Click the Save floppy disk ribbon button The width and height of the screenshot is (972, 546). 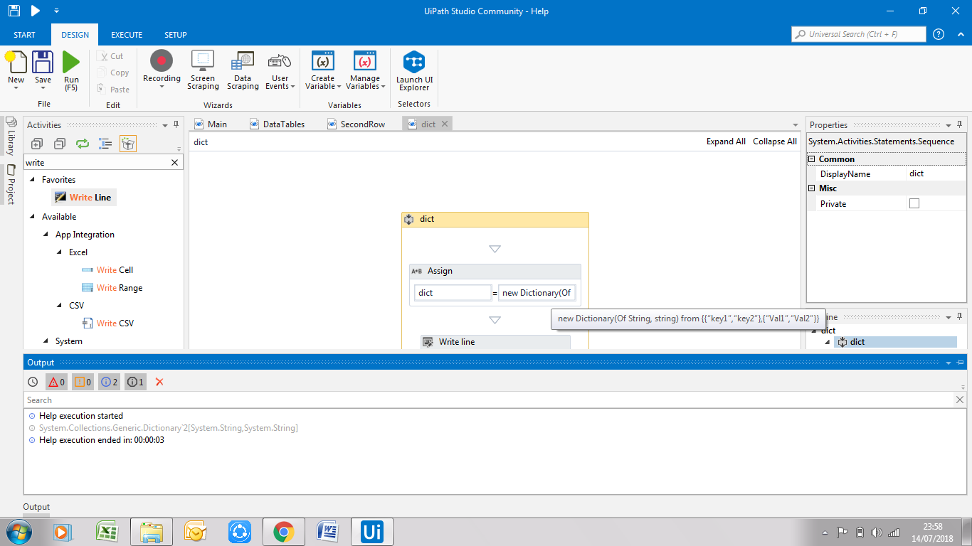click(x=43, y=68)
